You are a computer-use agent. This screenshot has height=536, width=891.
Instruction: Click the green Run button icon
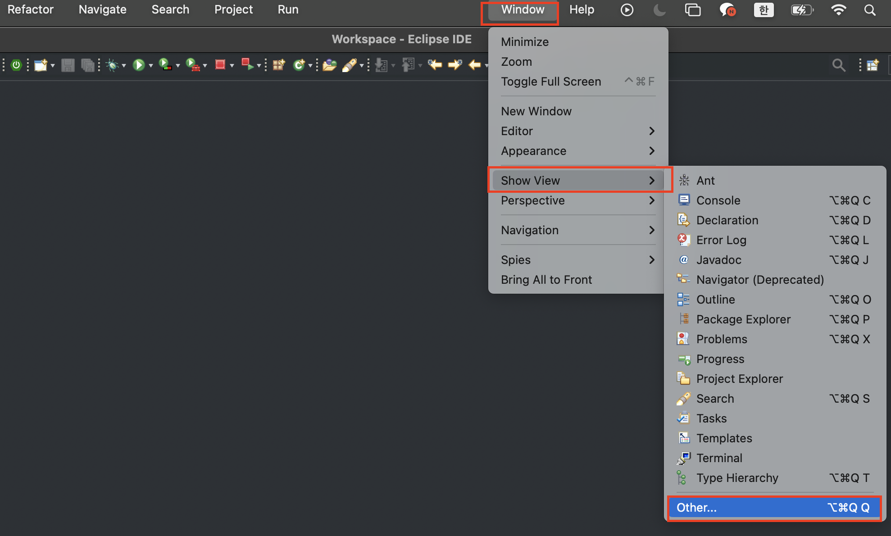[x=139, y=65]
